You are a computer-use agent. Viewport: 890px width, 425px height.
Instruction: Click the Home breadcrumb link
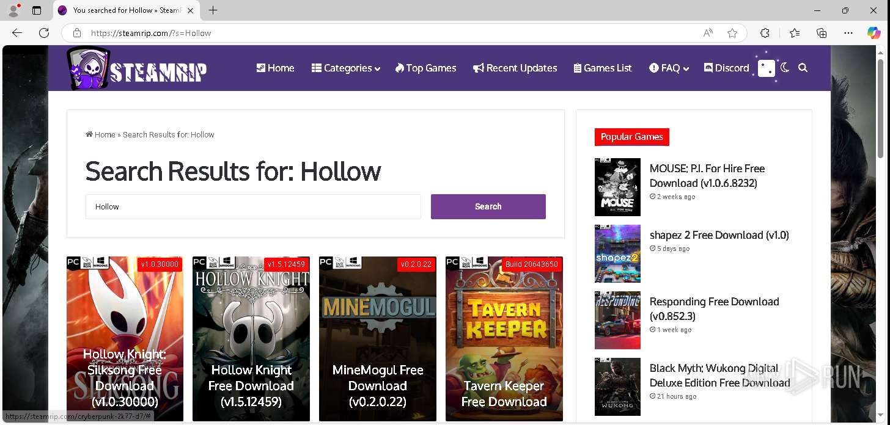tap(101, 134)
